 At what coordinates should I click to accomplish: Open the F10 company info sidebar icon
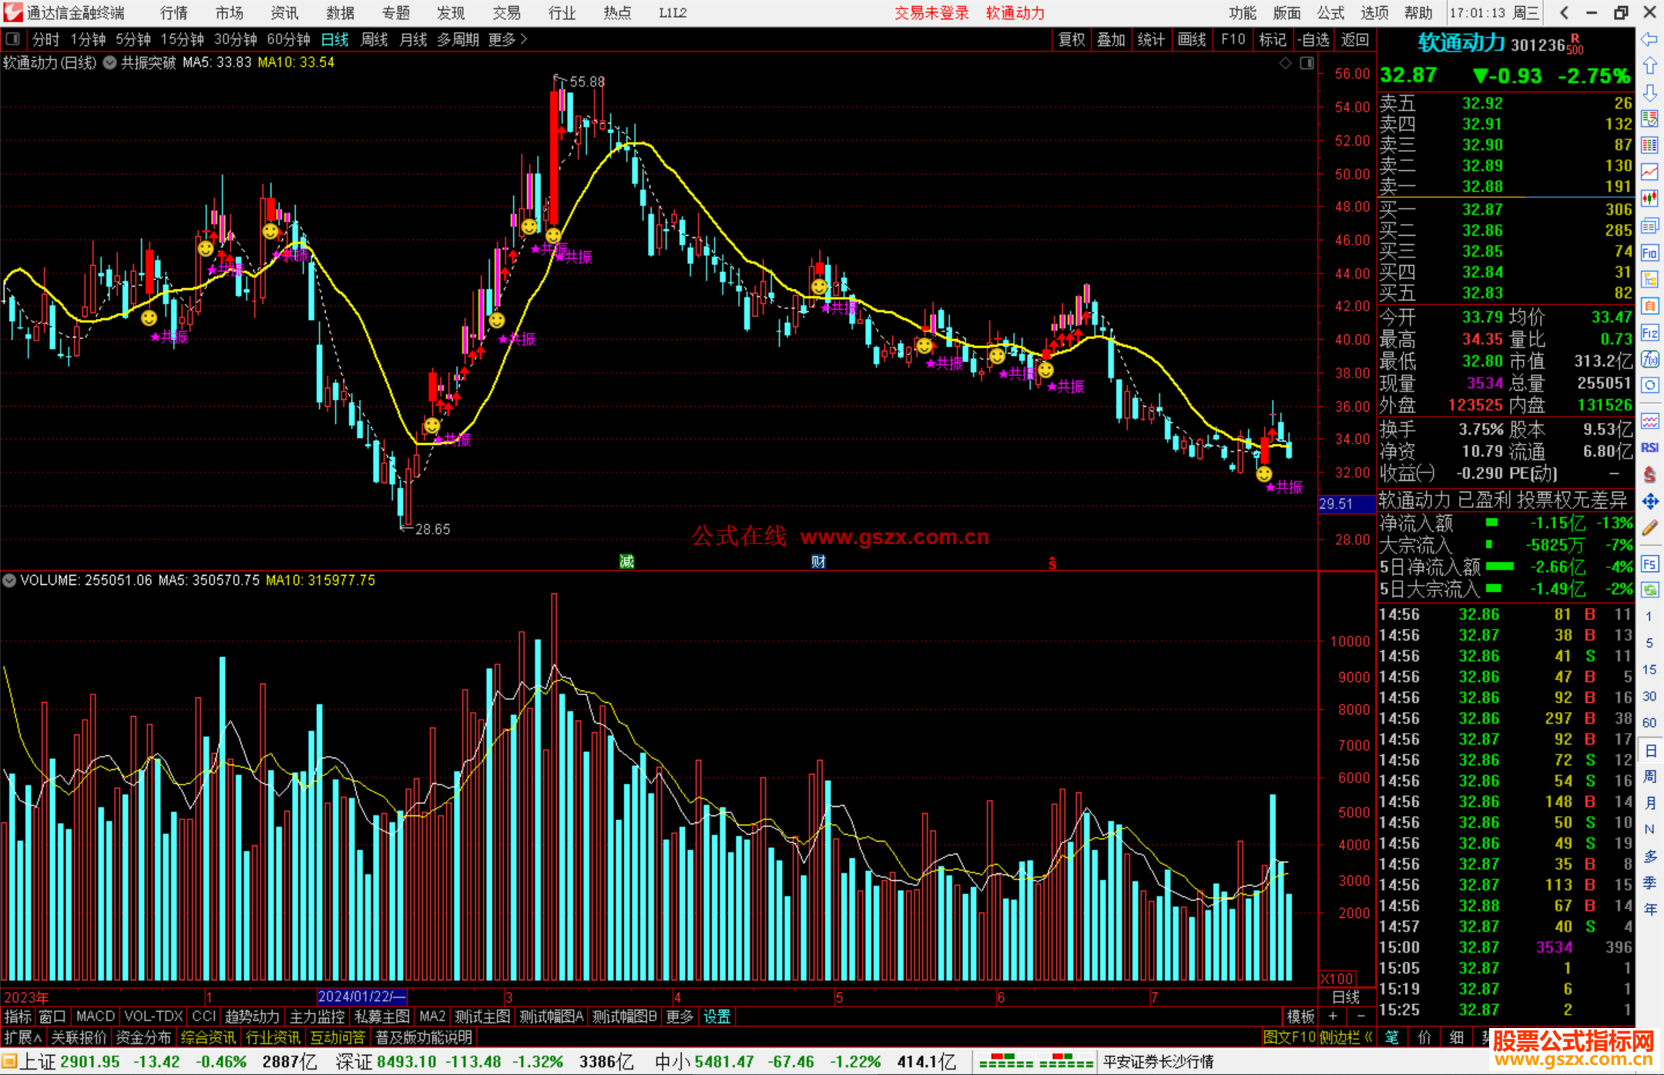[1649, 253]
